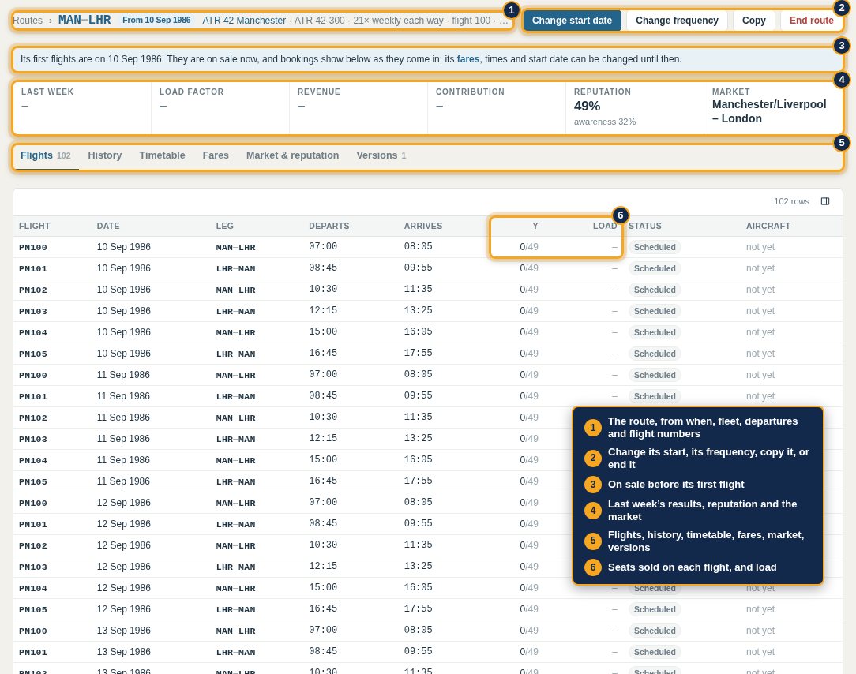Click the DEPARTS column header
Image resolution: width=856 pixels, height=674 pixels.
click(329, 226)
